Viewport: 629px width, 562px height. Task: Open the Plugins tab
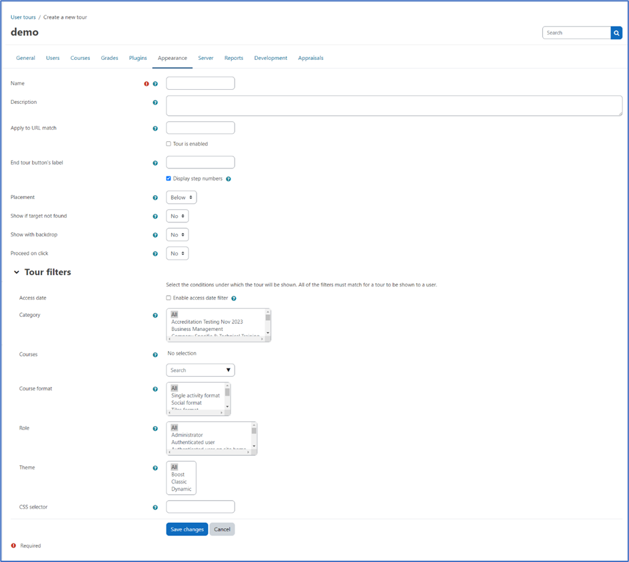tap(138, 58)
